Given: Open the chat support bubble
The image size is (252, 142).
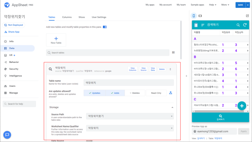Looking at the screenshot, I should (x=7, y=135).
